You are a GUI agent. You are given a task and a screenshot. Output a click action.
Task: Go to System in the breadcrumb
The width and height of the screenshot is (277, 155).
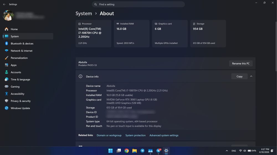(x=84, y=14)
